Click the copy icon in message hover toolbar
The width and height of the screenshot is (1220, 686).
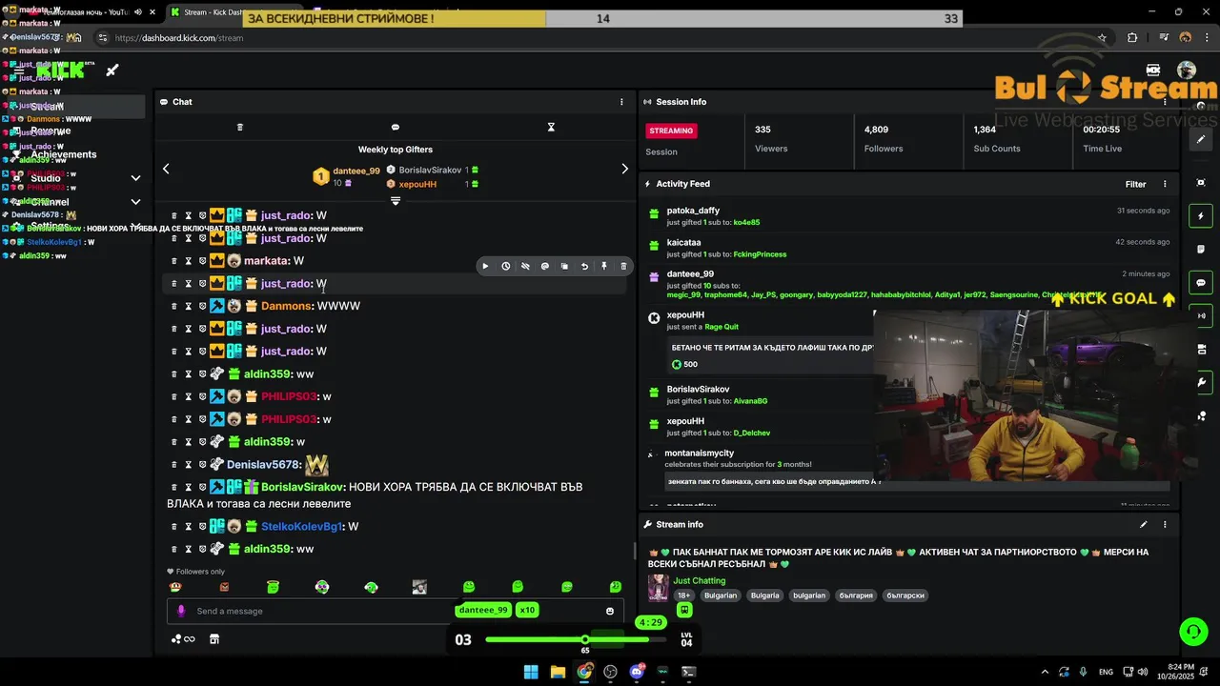[x=564, y=267]
